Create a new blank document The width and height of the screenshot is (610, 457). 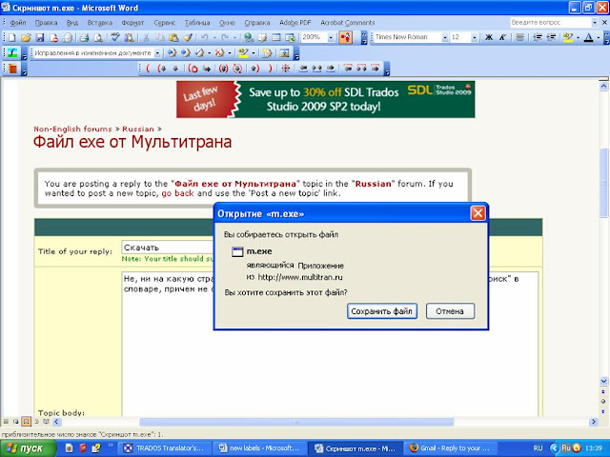(12, 38)
